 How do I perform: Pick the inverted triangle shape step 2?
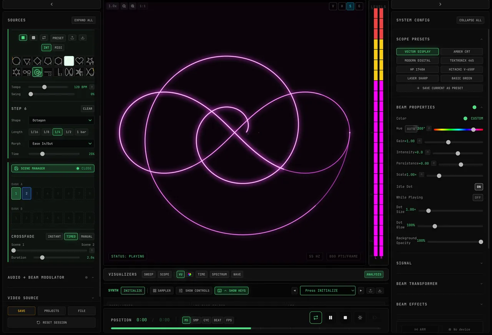coord(27,61)
